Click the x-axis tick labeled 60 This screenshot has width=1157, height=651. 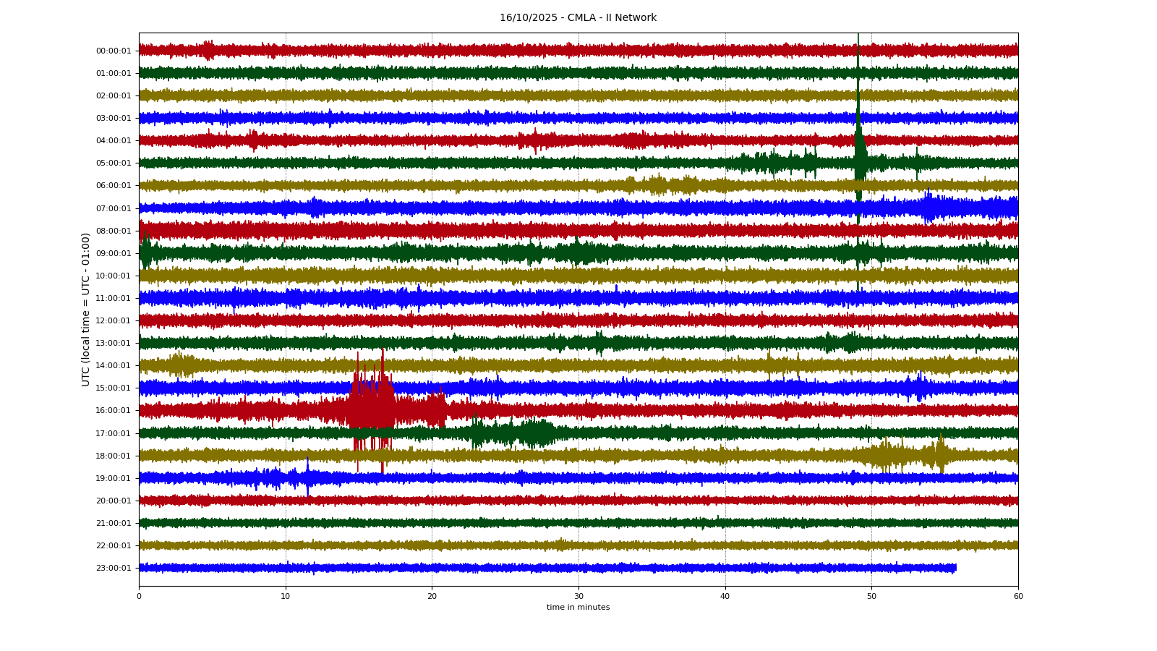pyautogui.click(x=1018, y=597)
